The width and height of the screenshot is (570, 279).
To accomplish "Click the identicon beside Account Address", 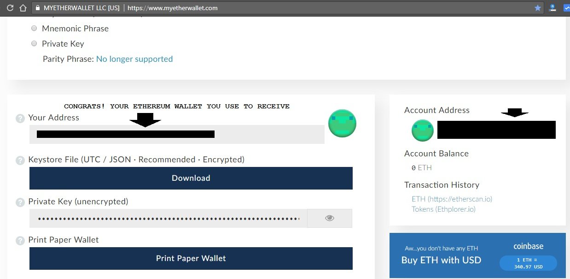I will click(x=423, y=130).
